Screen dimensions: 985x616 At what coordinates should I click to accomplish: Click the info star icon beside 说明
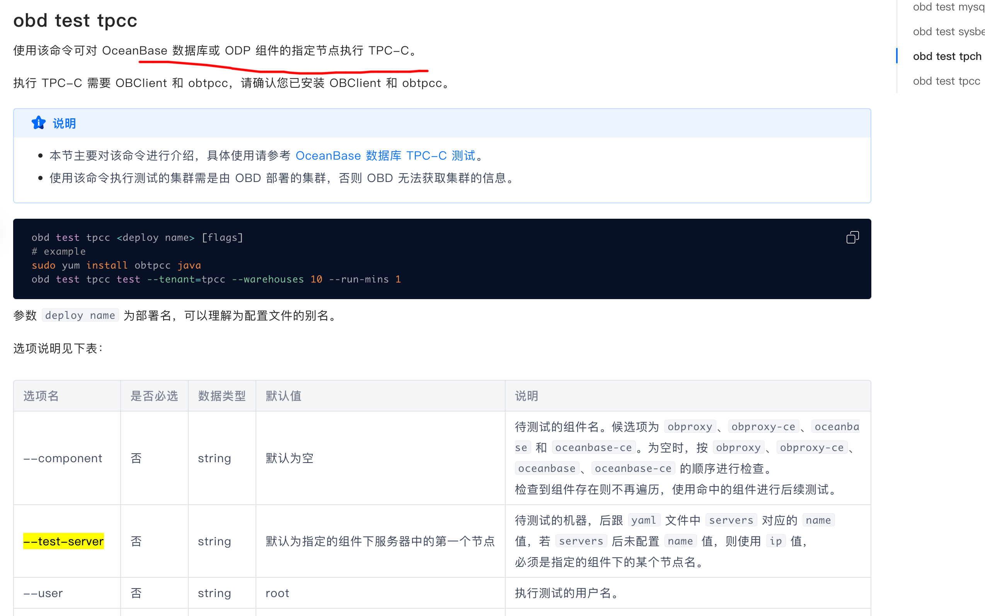(39, 123)
